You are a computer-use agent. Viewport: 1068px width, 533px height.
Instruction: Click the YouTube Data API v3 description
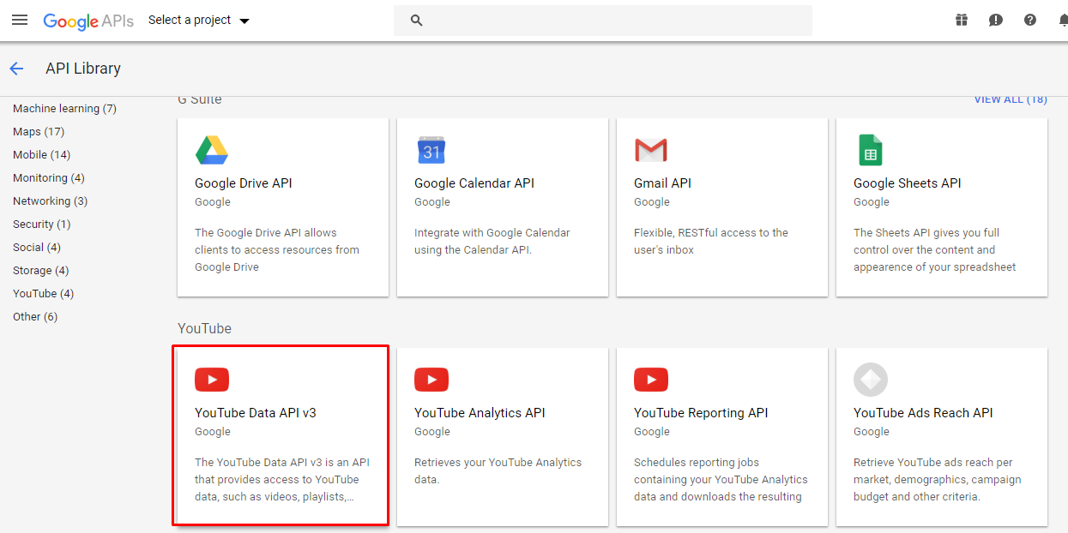pos(282,480)
